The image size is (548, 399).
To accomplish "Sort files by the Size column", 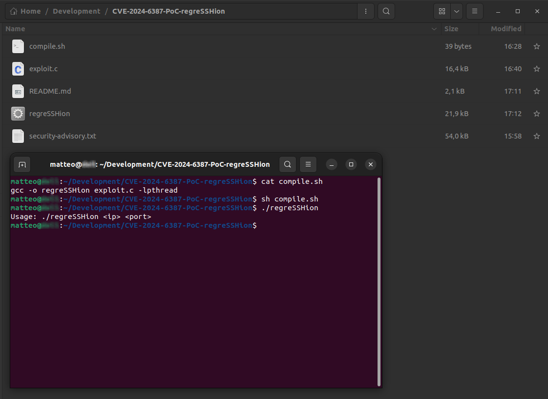I will click(x=451, y=29).
